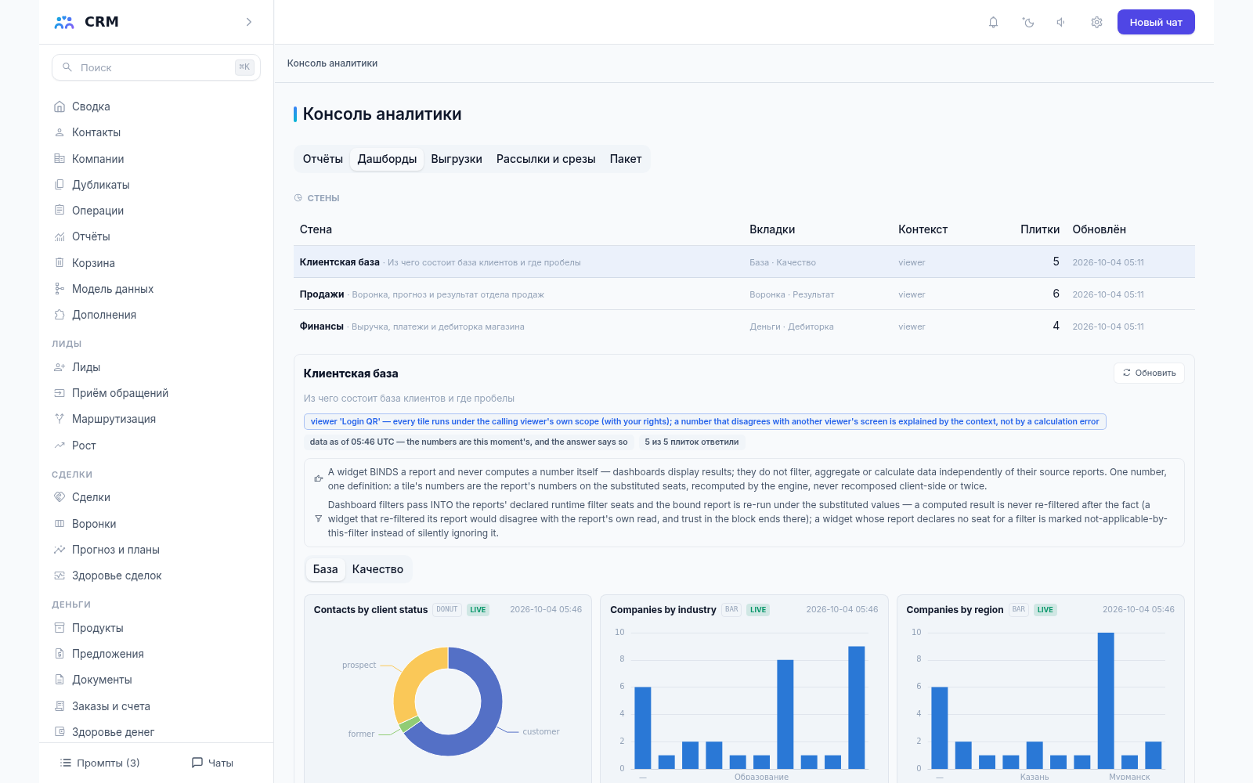Collapse the CRM sidebar chevron
The width and height of the screenshot is (1253, 783).
[249, 22]
